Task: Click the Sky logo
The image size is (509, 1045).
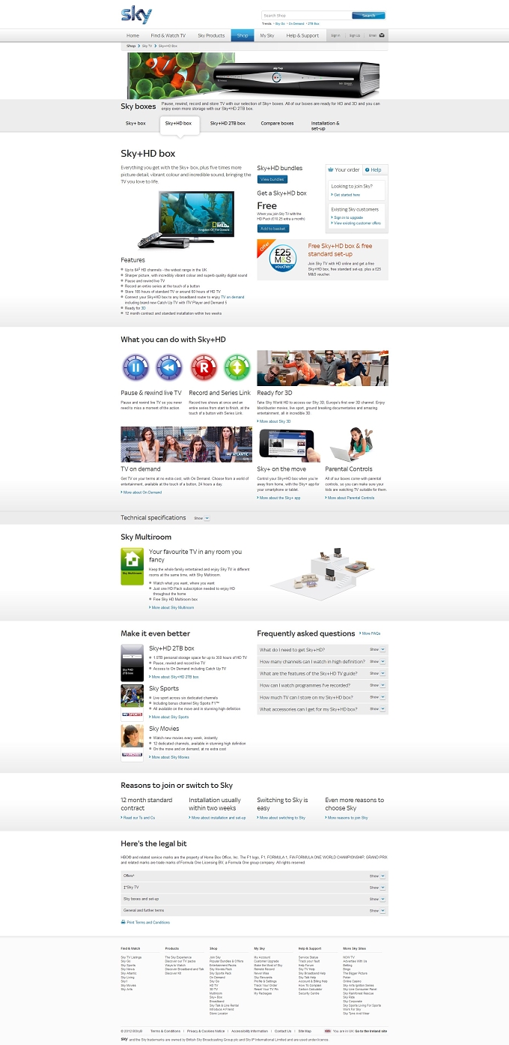Action: point(136,15)
